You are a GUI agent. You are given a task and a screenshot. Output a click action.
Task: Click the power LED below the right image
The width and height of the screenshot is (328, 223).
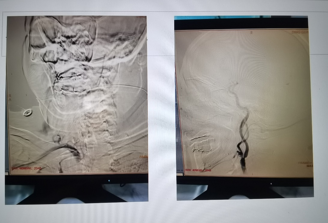click(271, 183)
